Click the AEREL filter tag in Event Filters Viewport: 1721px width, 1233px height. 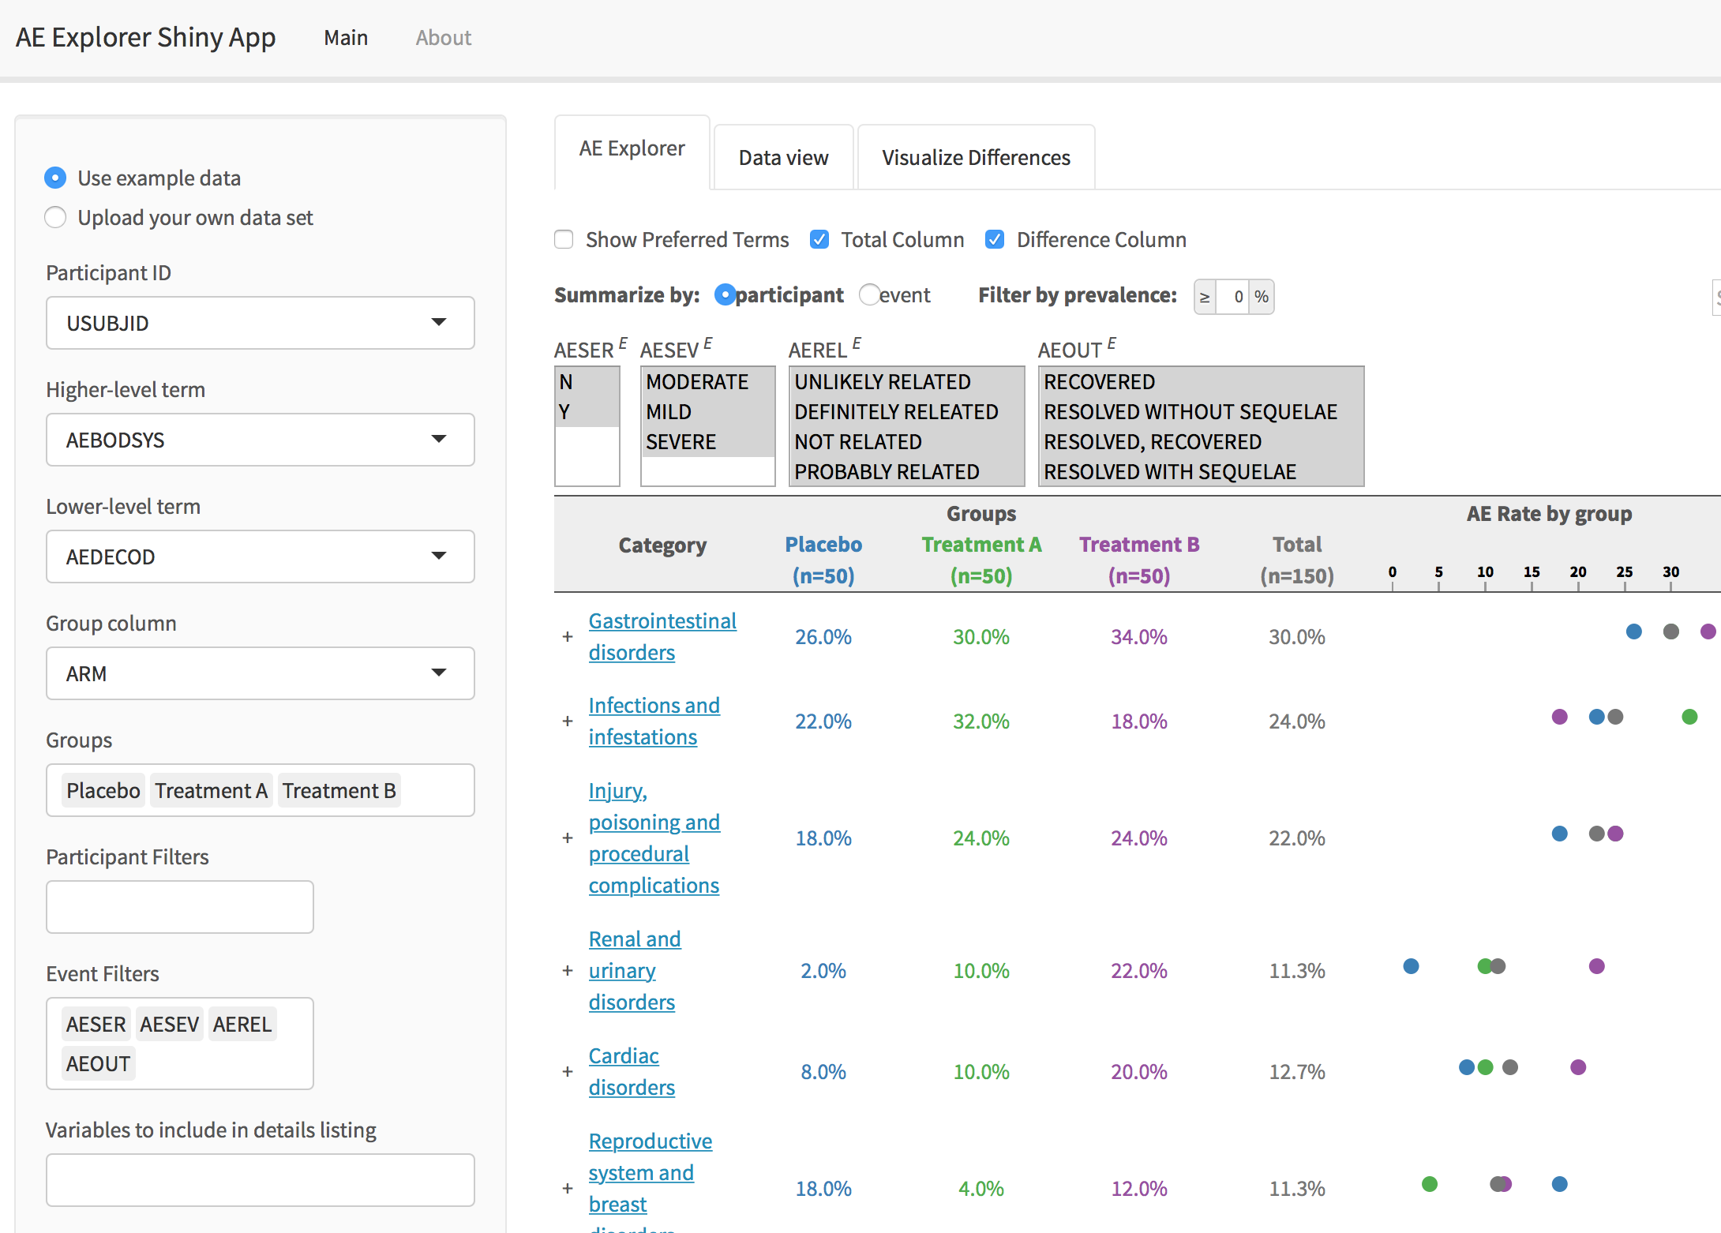pyautogui.click(x=243, y=1026)
